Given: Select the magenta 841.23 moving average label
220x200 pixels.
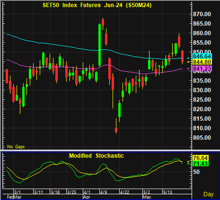Looking at the screenshot, I should click(202, 69).
